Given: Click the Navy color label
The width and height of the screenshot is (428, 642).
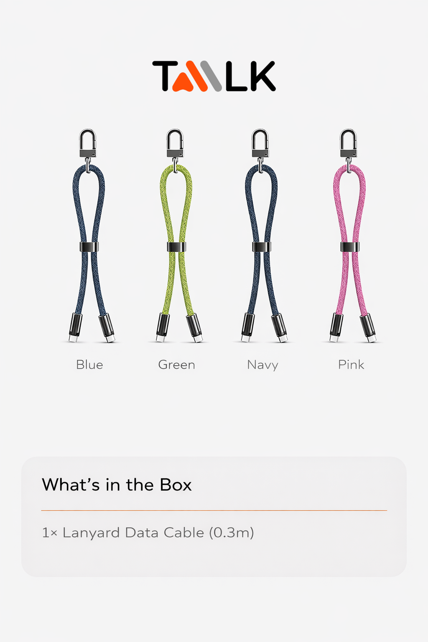Looking at the screenshot, I should (x=262, y=365).
